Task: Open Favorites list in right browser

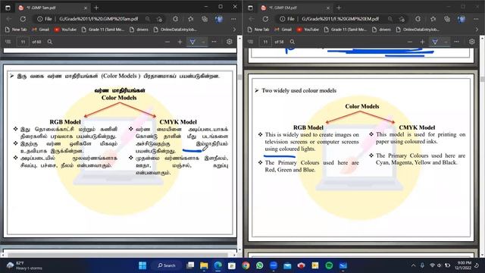Action: (433, 19)
